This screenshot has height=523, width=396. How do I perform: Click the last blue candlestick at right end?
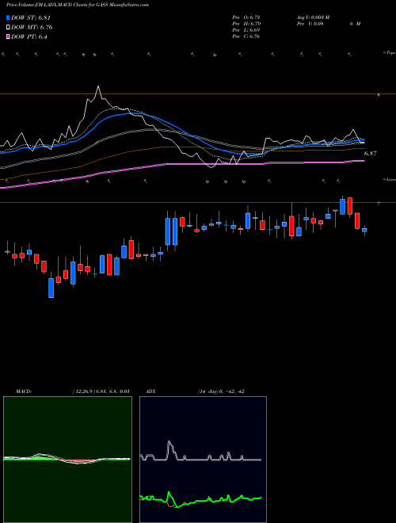[364, 230]
